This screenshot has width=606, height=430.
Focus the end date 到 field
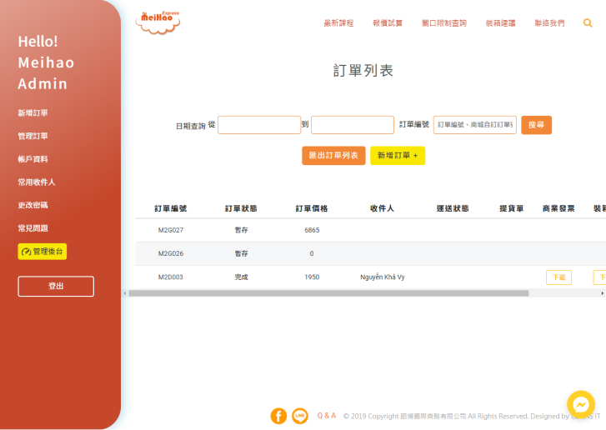click(x=352, y=125)
